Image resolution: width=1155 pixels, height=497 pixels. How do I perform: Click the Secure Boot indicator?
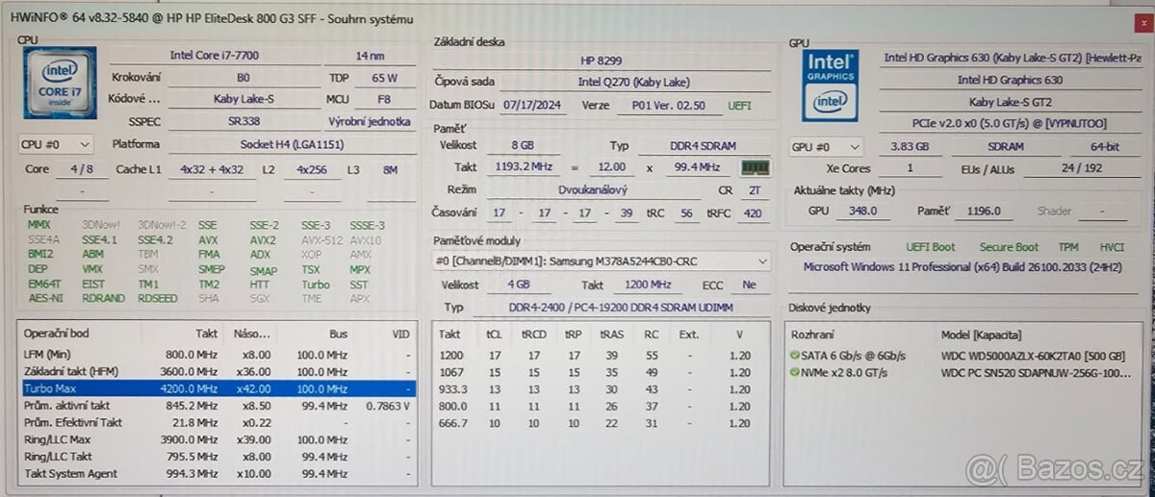(x=1009, y=247)
